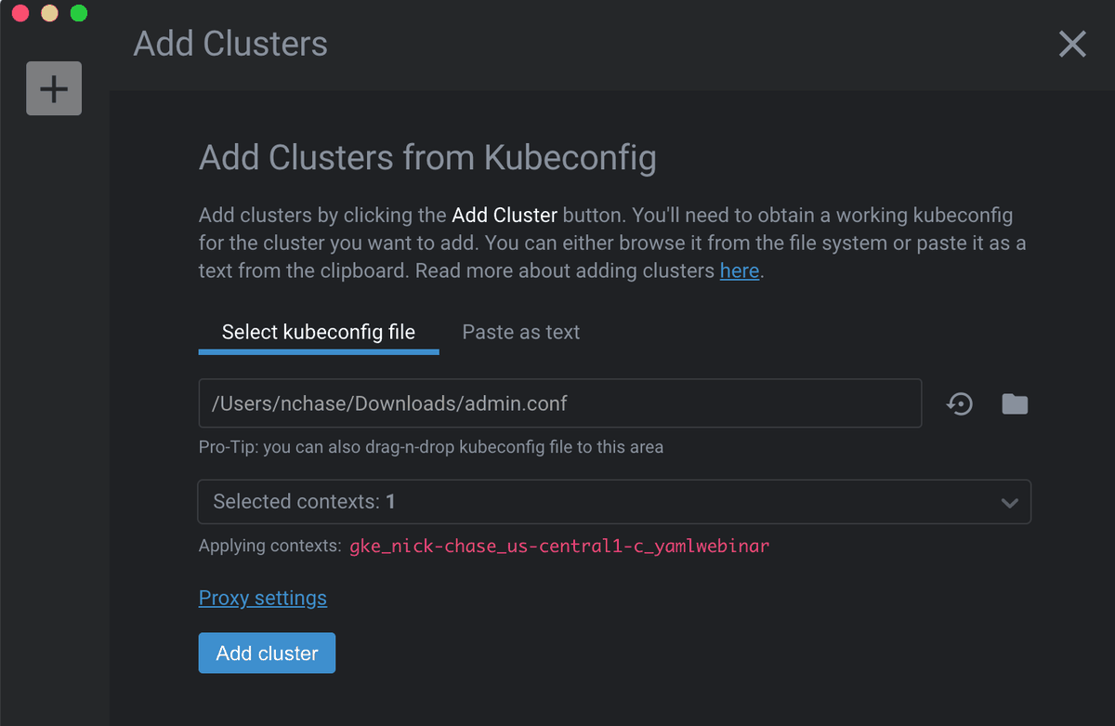
Task: Click the Pro-Tip drag-n-drop hint text
Action: (431, 447)
